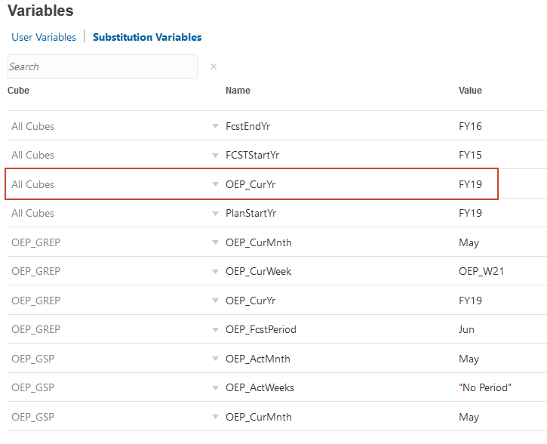Open the dropdown arrow for OEP_CurWeek
Image resolution: width=547 pixels, height=444 pixels.
pyautogui.click(x=215, y=272)
